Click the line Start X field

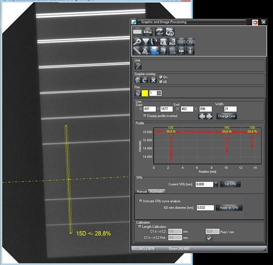point(150,109)
